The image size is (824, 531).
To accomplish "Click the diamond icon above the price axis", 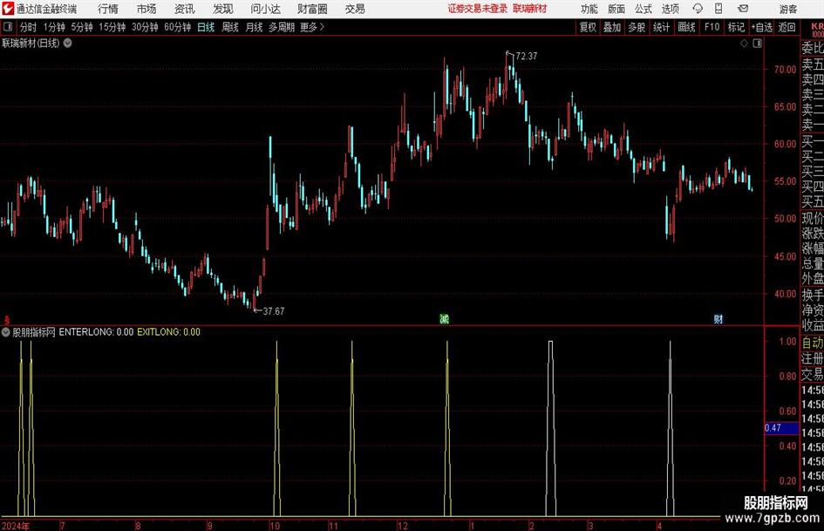I will point(744,44).
